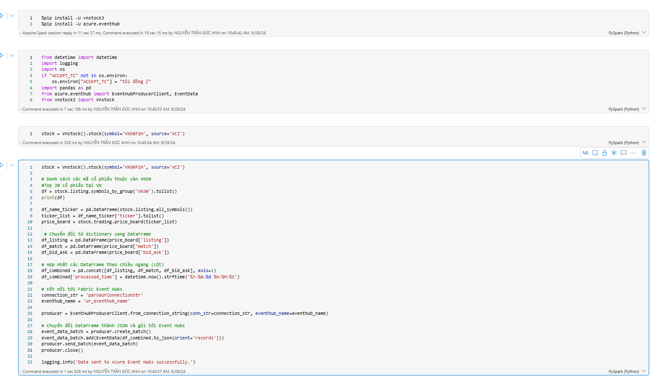653x389 pixels.
Task: Click line 'price_board = stock.trading.price_board(ticker_list)'
Action: pyautogui.click(x=109, y=222)
